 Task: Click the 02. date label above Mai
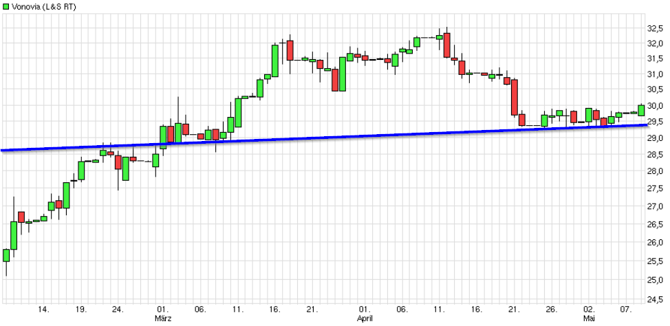point(589,309)
